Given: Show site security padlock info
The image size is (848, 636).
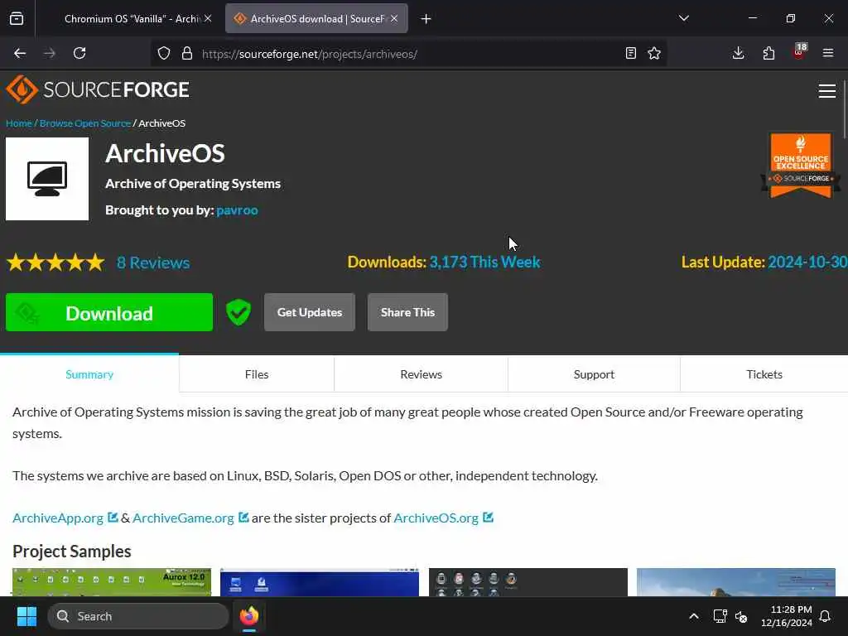Looking at the screenshot, I should tap(187, 53).
